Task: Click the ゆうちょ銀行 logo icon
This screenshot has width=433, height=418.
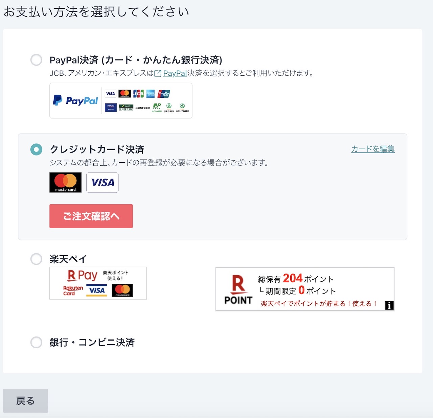Action: click(156, 107)
